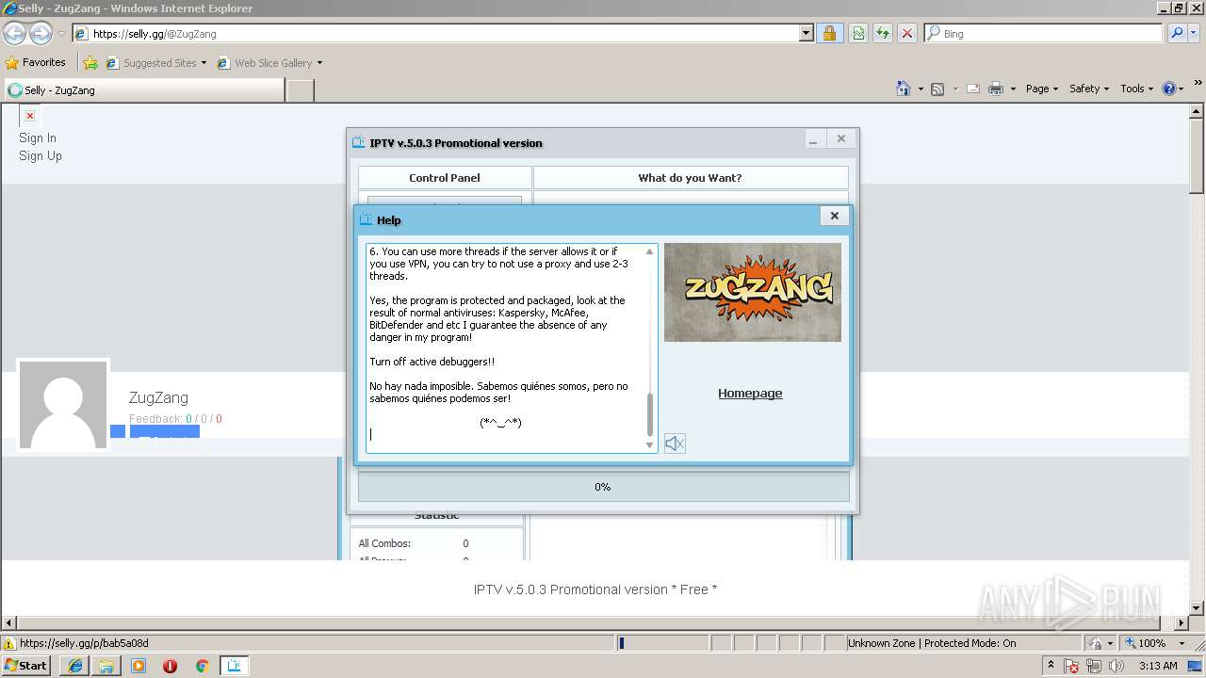Open recent pages dropdown arrow
Image resolution: width=1206 pixels, height=678 pixels.
(x=61, y=34)
